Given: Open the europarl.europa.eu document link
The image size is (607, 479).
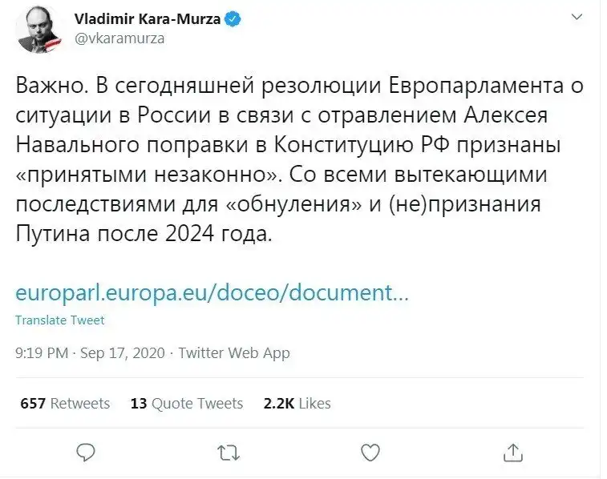Looking at the screenshot, I should [x=212, y=292].
